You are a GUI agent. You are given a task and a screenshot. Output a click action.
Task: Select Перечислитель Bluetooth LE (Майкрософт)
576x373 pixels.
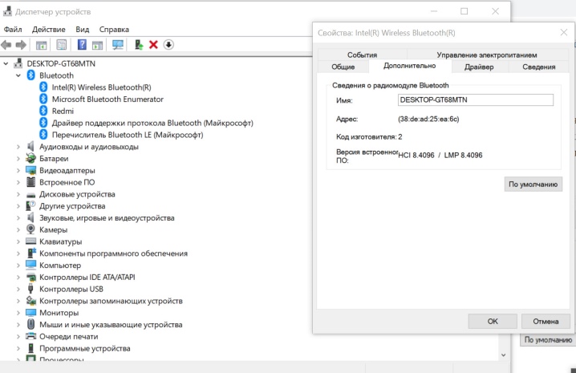(128, 135)
